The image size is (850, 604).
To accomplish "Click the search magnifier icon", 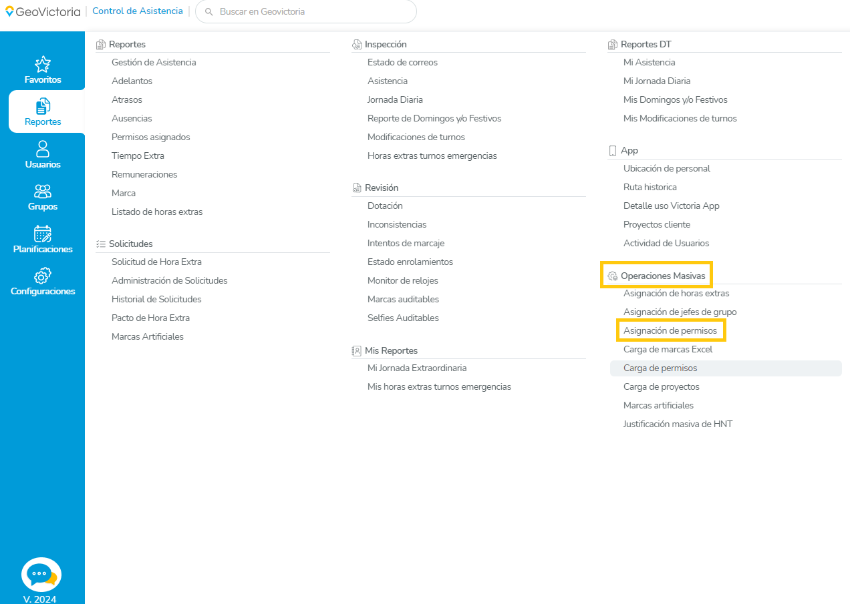I will (x=209, y=12).
